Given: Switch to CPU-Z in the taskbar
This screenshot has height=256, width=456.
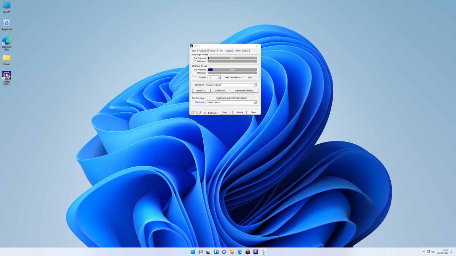Looking at the screenshot, I should pyautogui.click(x=256, y=252).
